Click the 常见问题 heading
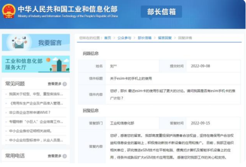The image size is (246, 167). 15,84
